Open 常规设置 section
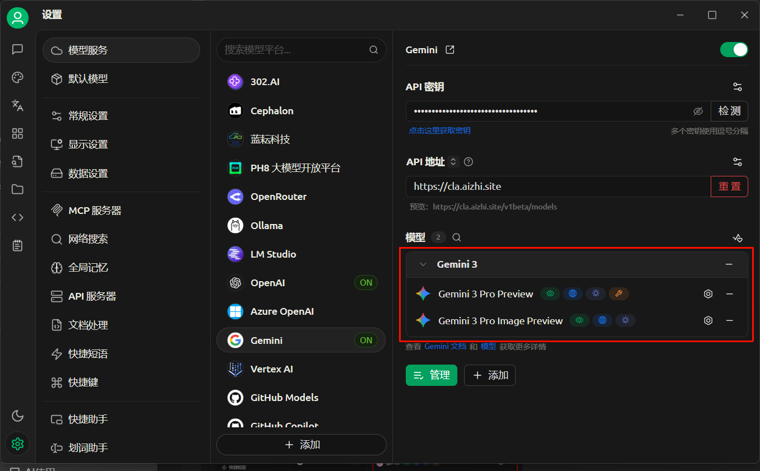Image resolution: width=760 pixels, height=471 pixels. (x=121, y=116)
